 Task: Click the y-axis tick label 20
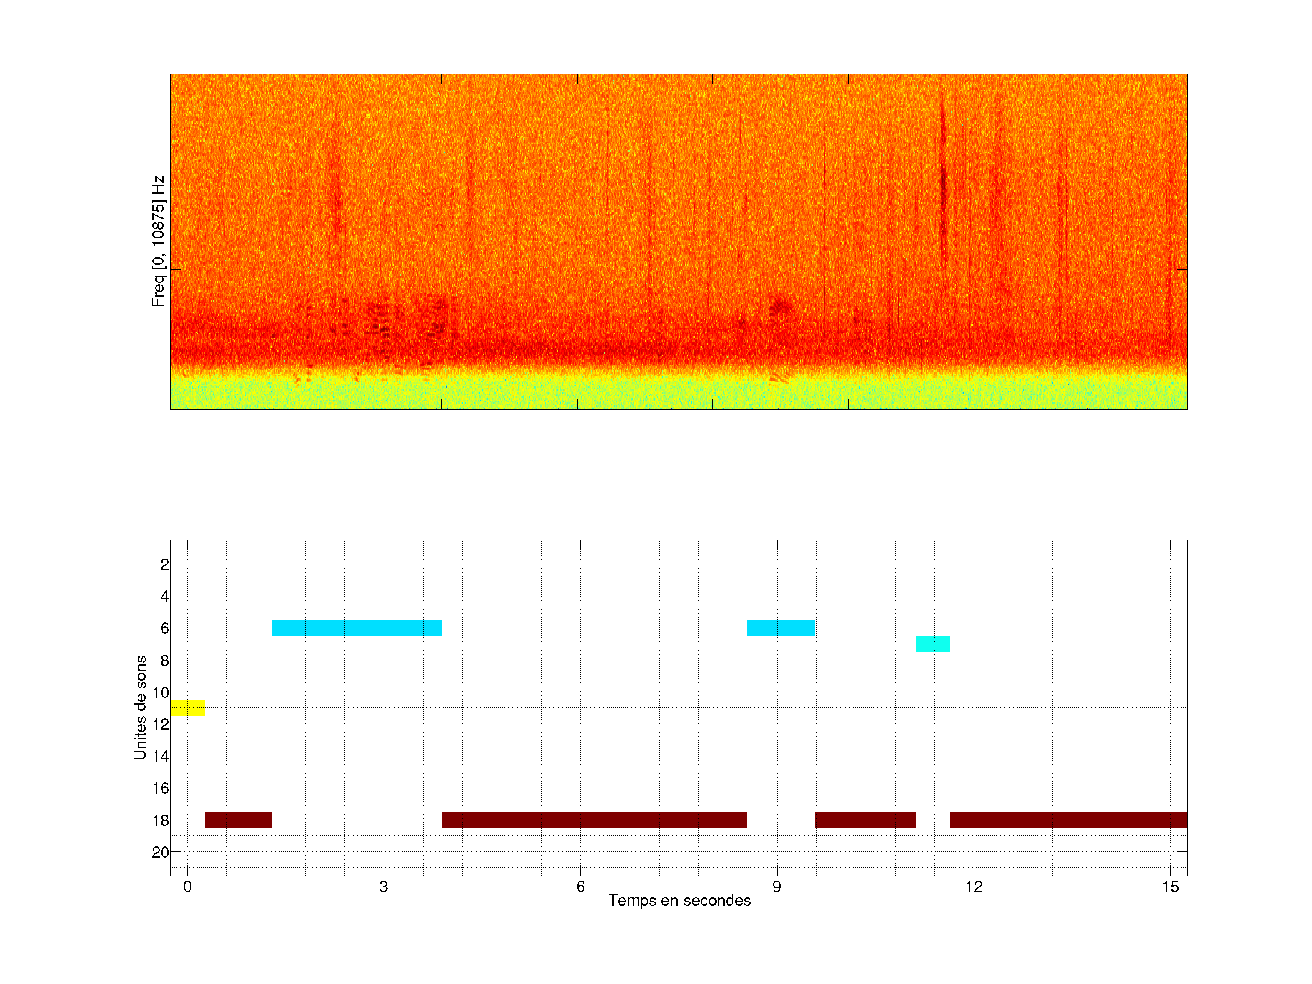pos(160,852)
